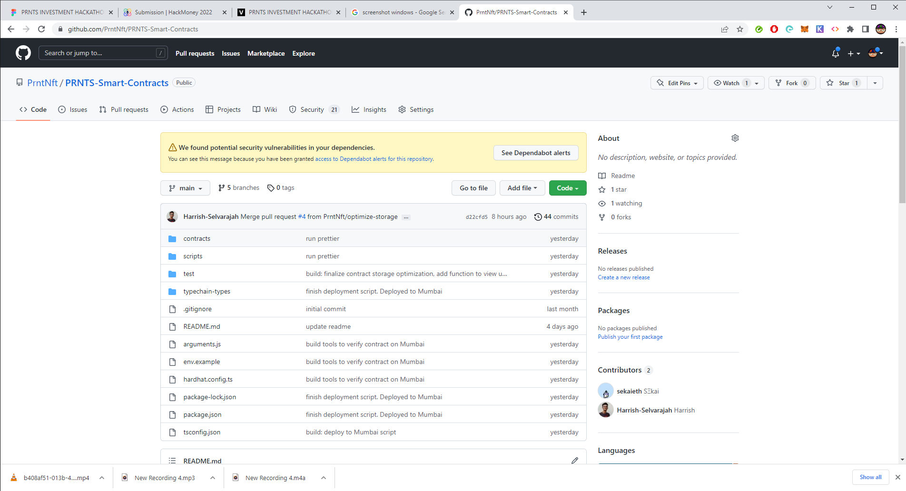The width and height of the screenshot is (906, 491).
Task: Open pull request #4 link
Action: point(302,216)
